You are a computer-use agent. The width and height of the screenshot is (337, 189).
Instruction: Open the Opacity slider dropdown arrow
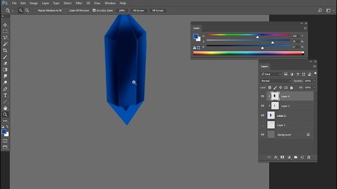[x=314, y=81]
